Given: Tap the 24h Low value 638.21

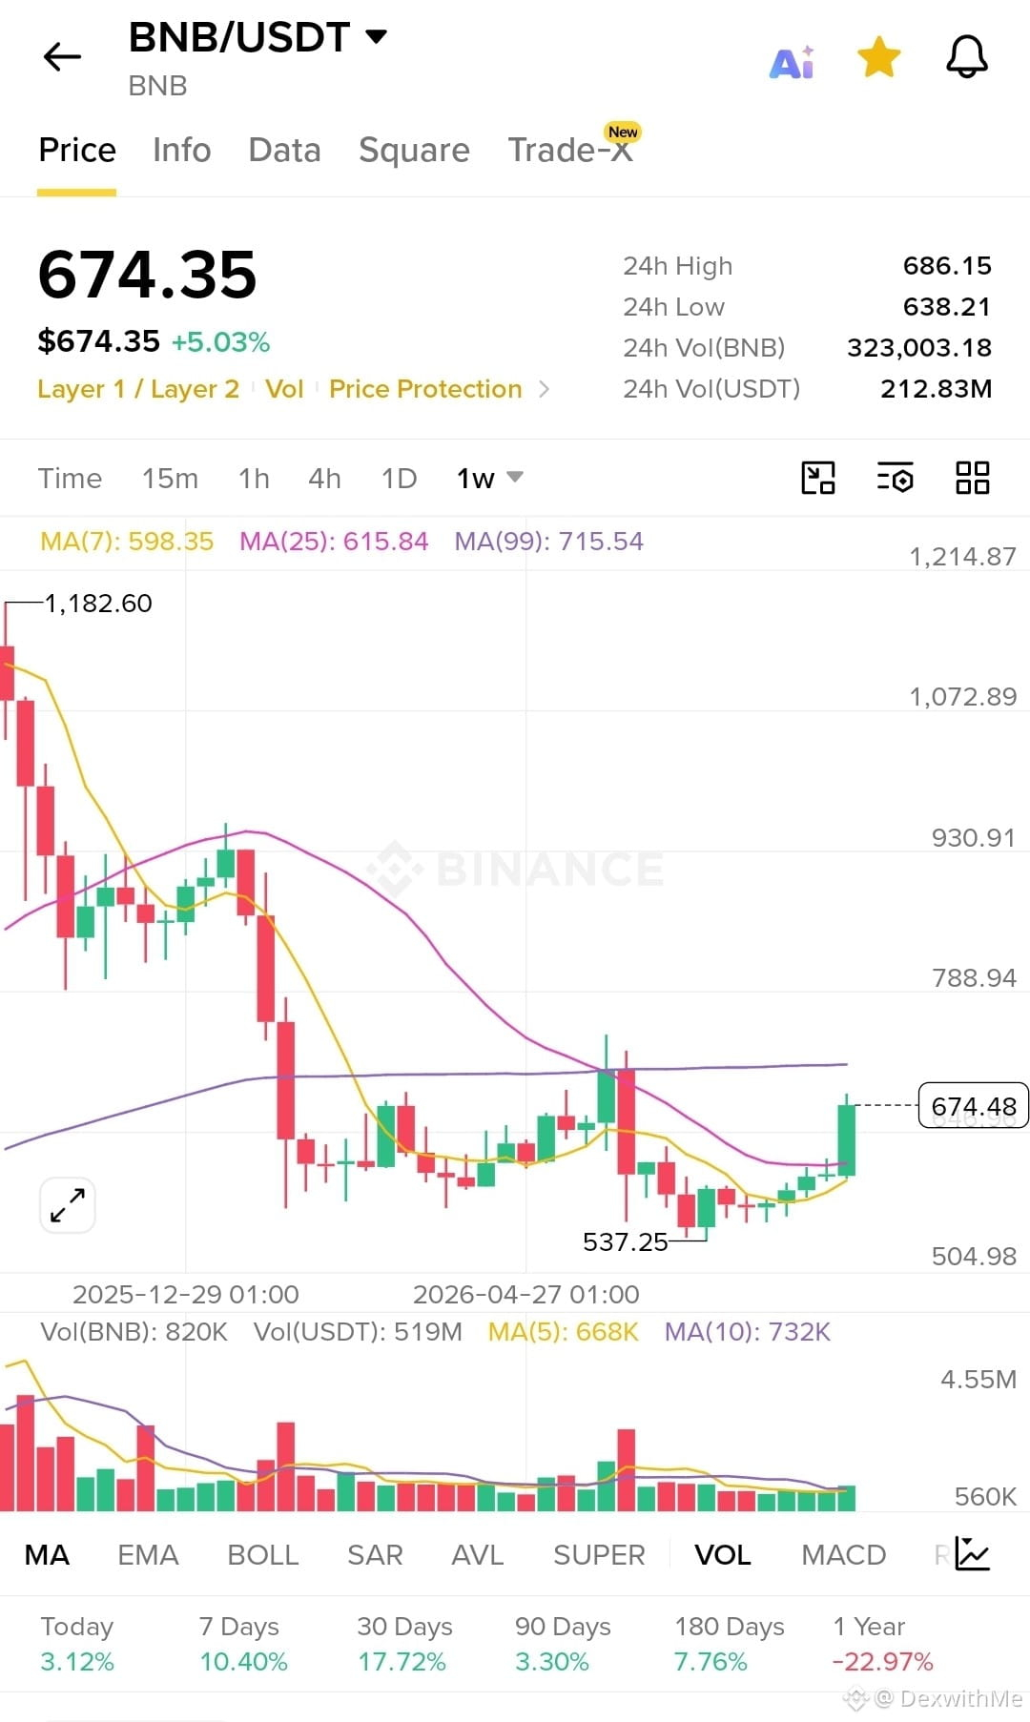Looking at the screenshot, I should (x=947, y=306).
